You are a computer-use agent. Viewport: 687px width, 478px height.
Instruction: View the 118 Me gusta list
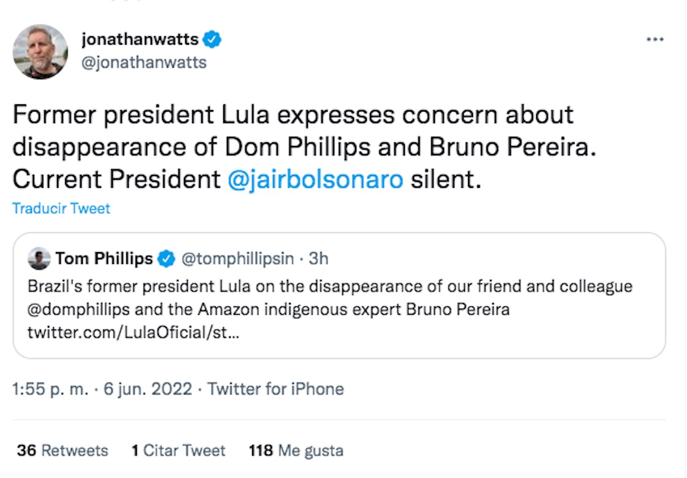296,450
